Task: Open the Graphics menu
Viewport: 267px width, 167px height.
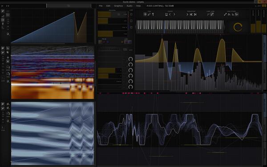Action: click(118, 6)
